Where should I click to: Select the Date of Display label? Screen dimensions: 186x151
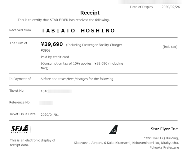(141, 7)
